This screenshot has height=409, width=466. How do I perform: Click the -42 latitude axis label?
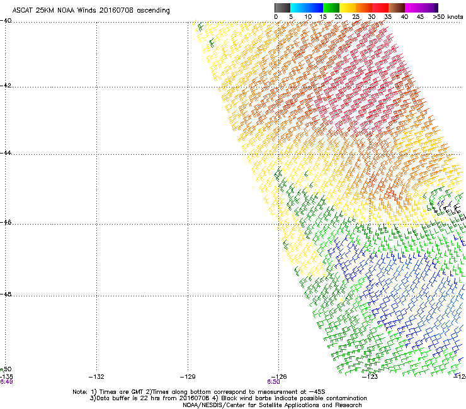click(6, 85)
